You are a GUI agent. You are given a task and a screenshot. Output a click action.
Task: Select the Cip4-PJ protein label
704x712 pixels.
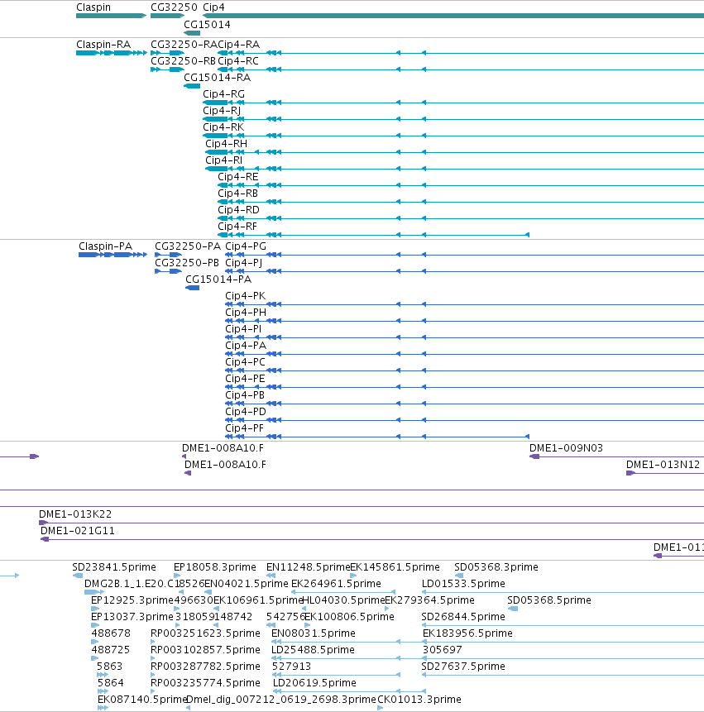pyautogui.click(x=244, y=263)
